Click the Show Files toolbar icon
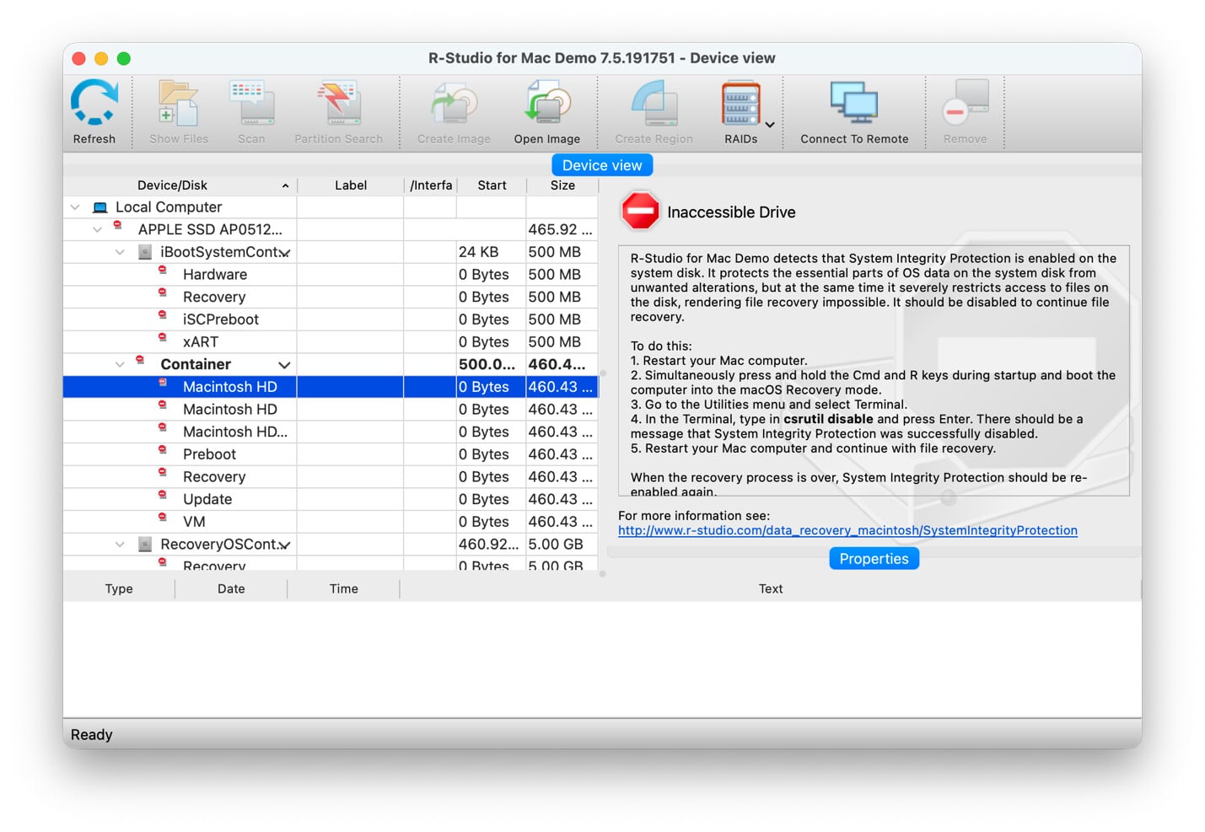 point(178,103)
